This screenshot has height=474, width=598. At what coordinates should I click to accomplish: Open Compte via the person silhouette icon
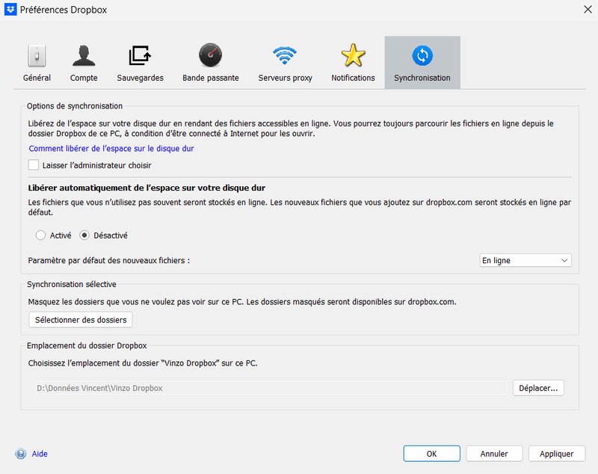84,55
